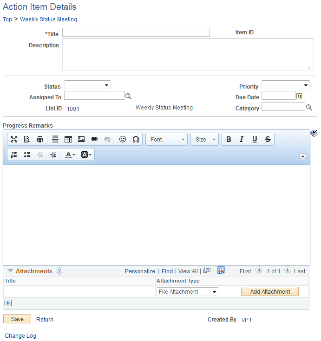
Task: Click the Unlink icon in the editor toolbar
Action: 107,139
